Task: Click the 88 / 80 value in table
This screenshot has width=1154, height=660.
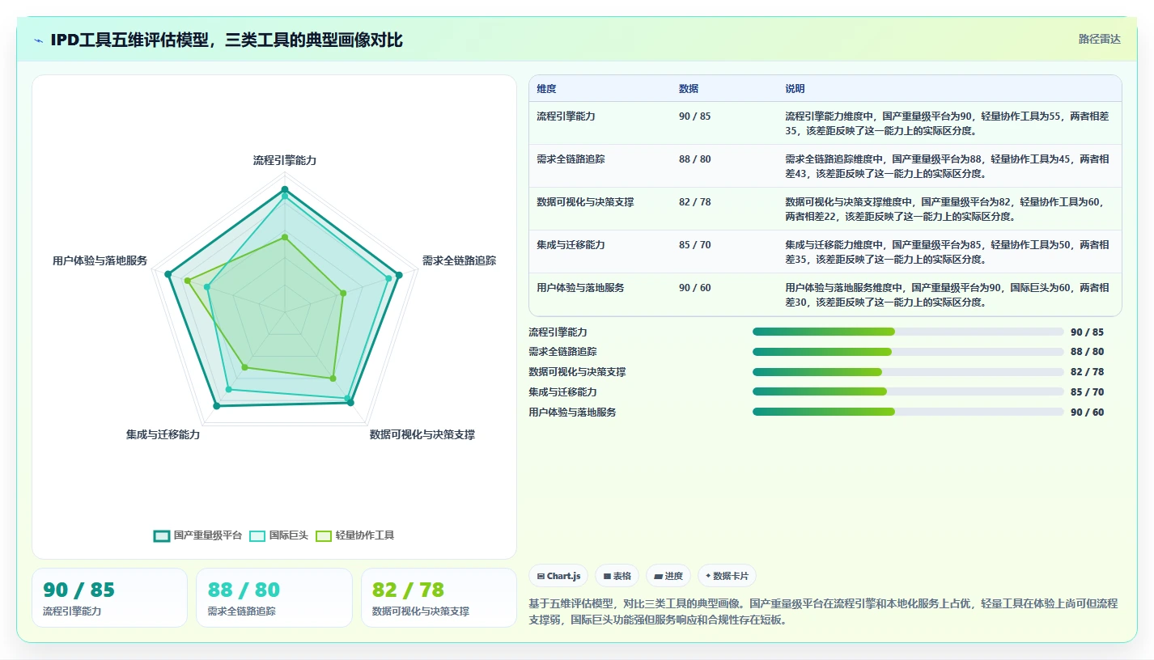Action: (695, 159)
